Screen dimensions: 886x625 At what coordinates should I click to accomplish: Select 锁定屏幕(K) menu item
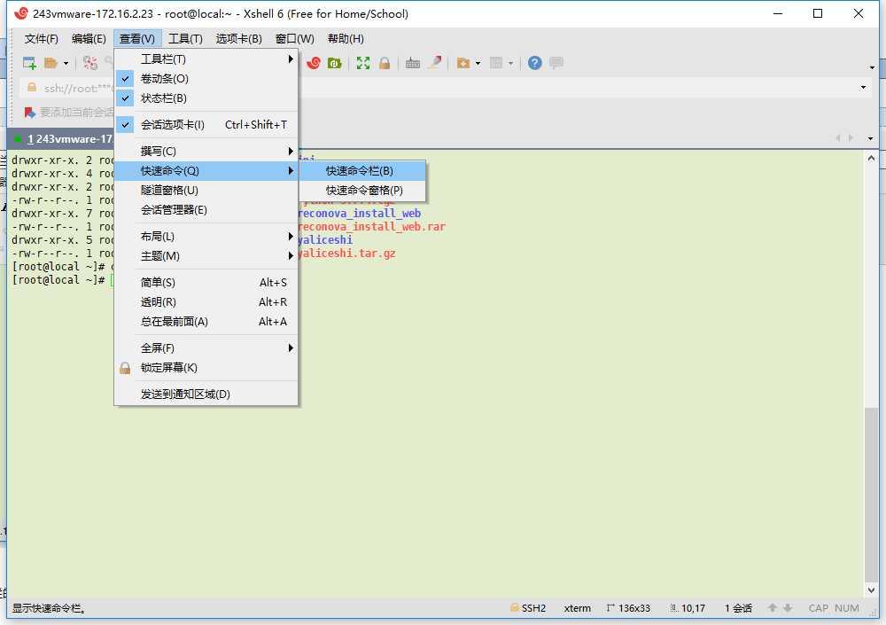coord(206,368)
